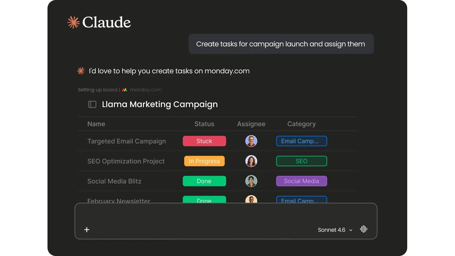Click the Claude wordmark
The image size is (455, 256).
coord(107,22)
